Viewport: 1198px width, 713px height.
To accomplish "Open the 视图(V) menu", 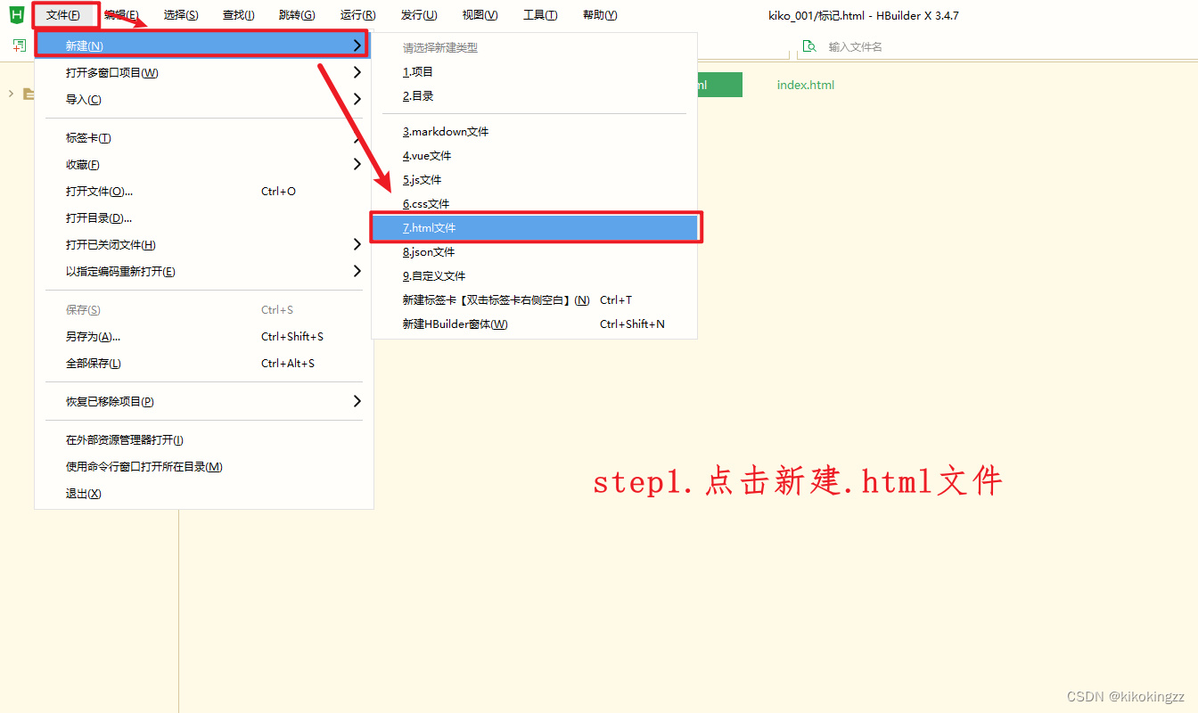I will [x=480, y=15].
